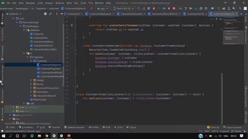Click the select opened file target icon
This screenshot has height=139, width=248.
[x=45, y=14]
